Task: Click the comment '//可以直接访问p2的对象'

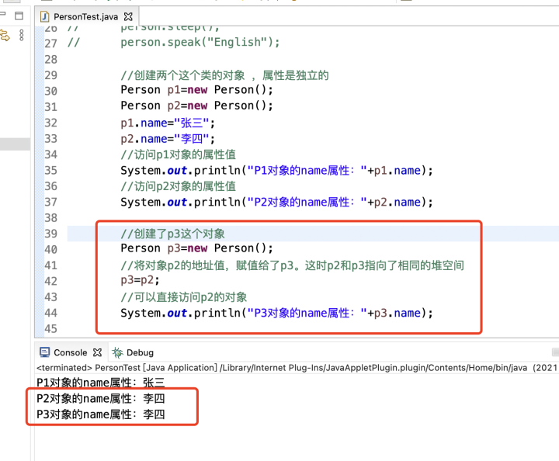Action: [x=183, y=297]
